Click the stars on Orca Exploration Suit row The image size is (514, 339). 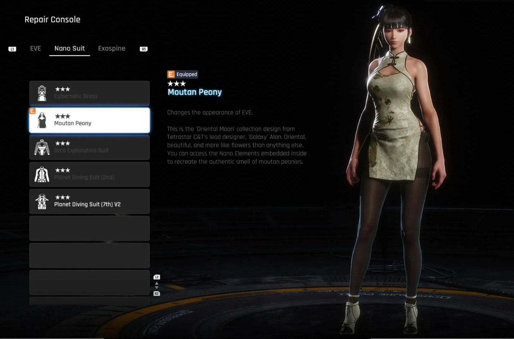click(63, 143)
